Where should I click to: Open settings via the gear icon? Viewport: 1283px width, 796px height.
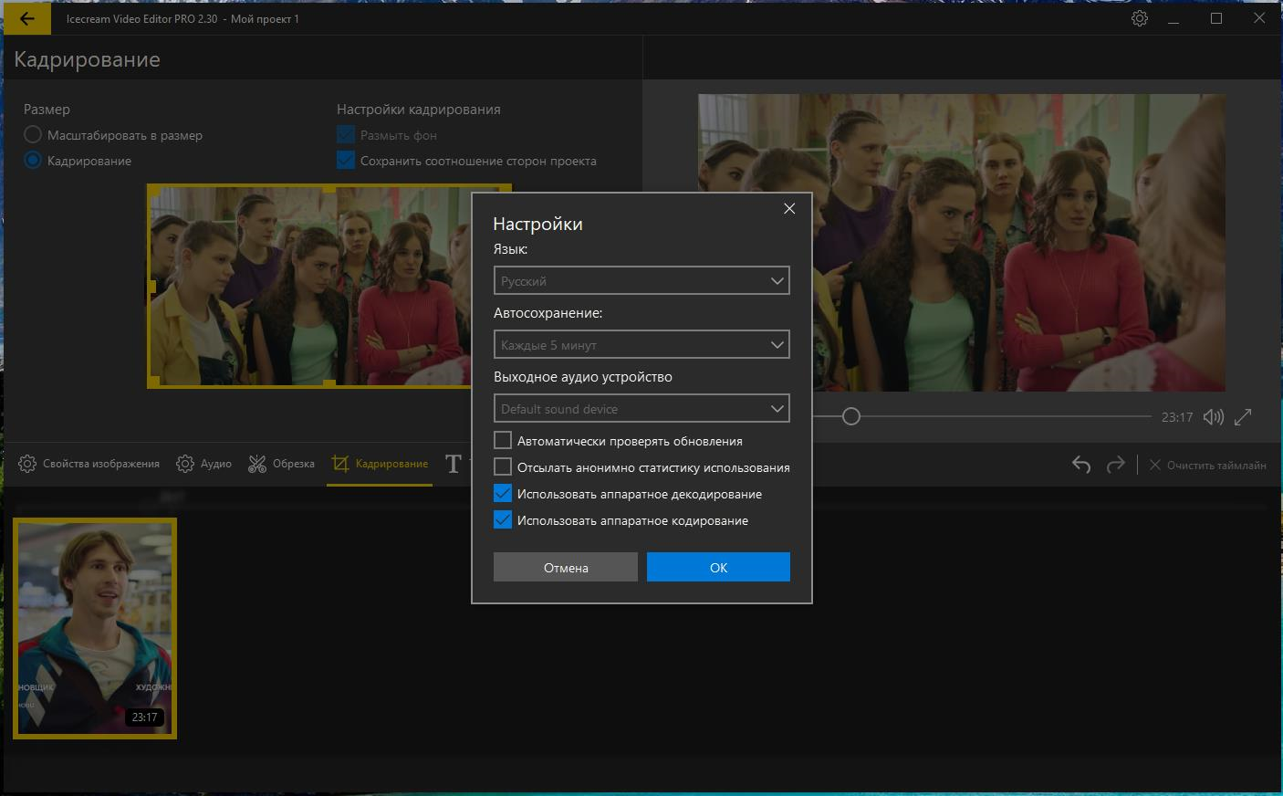point(1139,18)
